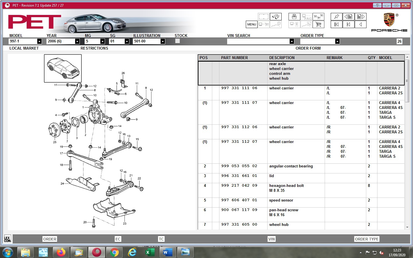
Task: Go to the next page via the document-right icon
Action: coord(361,16)
